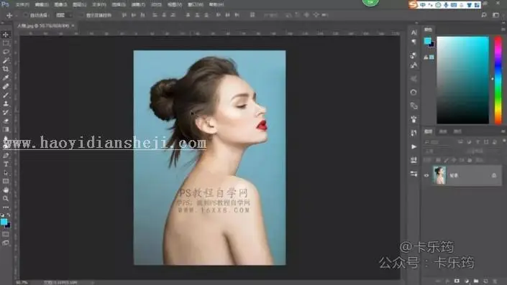
Task: Select the Eraser tool
Action: coord(6,121)
